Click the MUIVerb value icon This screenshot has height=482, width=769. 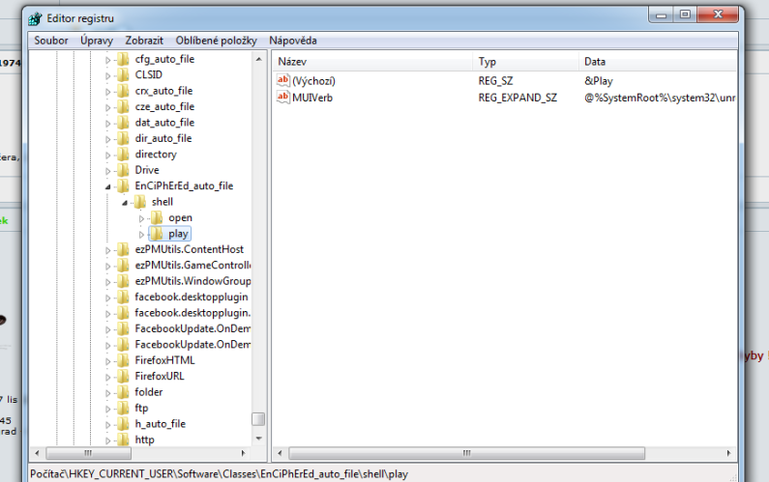coord(282,98)
